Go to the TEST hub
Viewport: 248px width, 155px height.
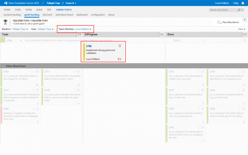point(49,10)
